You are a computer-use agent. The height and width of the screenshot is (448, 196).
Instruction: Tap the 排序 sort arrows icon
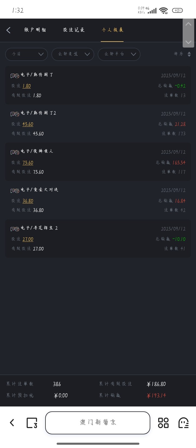click(x=189, y=54)
